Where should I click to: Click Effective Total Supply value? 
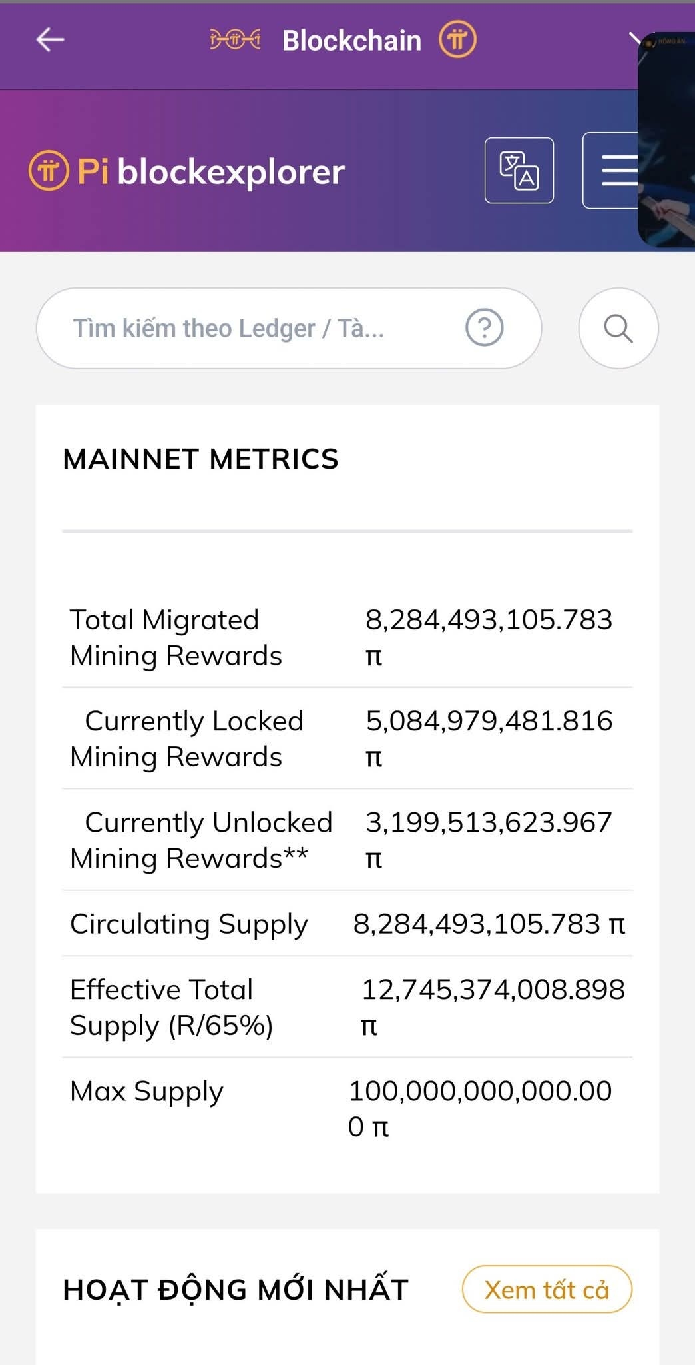[x=493, y=990]
